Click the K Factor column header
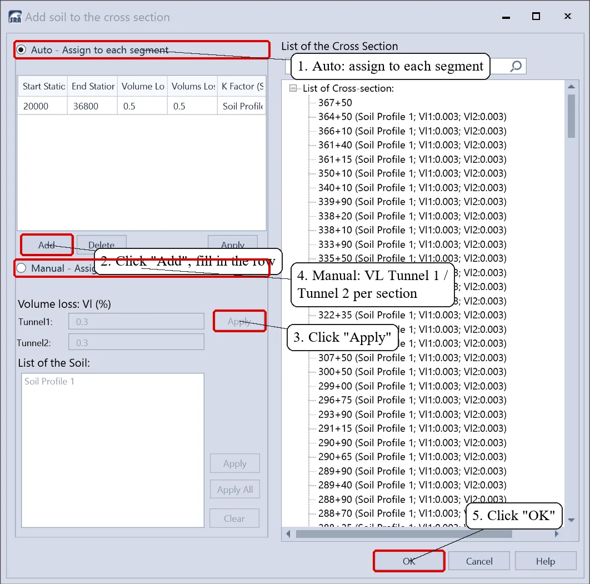Image resolution: width=590 pixels, height=584 pixels. point(242,86)
